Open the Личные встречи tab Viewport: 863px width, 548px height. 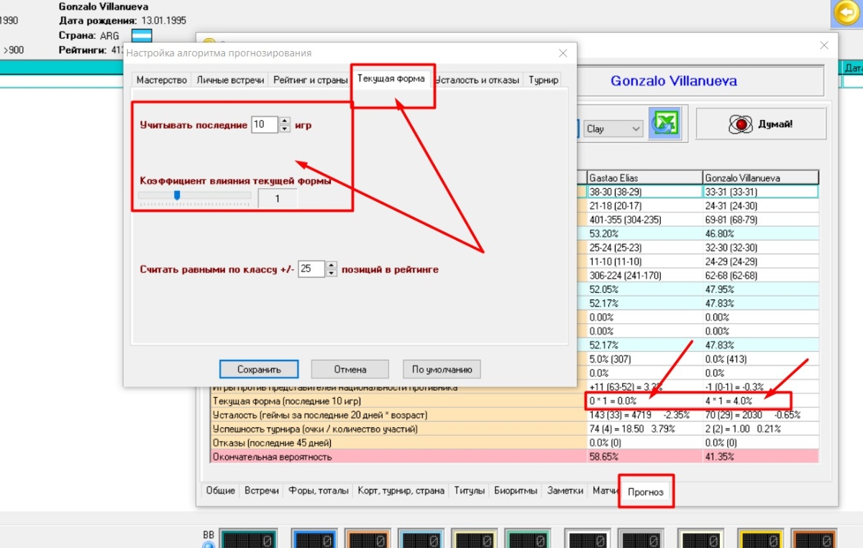point(230,80)
